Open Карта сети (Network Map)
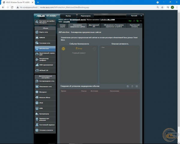This screenshot has height=144, width=180. tap(45, 32)
